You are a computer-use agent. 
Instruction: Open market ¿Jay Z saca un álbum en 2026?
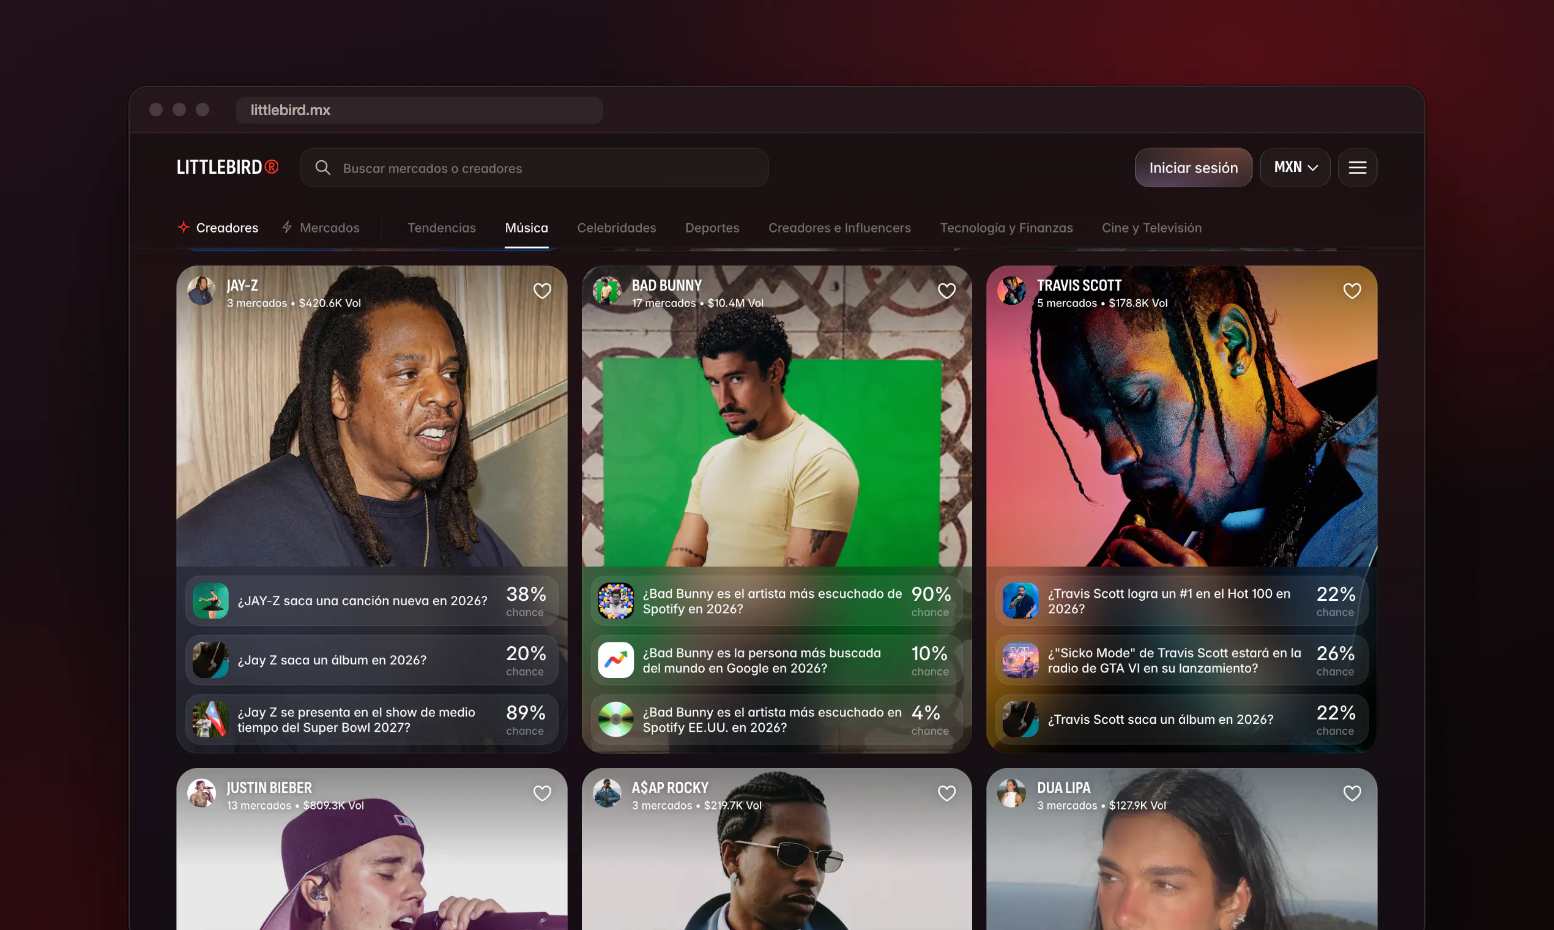coord(371,660)
